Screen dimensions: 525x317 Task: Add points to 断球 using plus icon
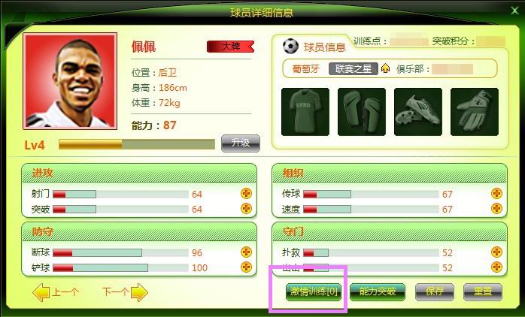coord(247,252)
